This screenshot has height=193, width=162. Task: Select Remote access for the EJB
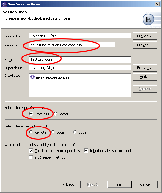point(31,132)
